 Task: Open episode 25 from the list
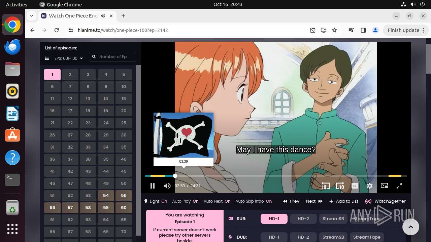124,123
